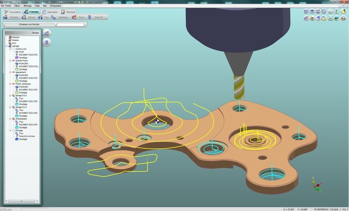Screen dimensions: 349x211
Task: Collapse the Poche cylindrique operation
Action: [x=10, y=84]
